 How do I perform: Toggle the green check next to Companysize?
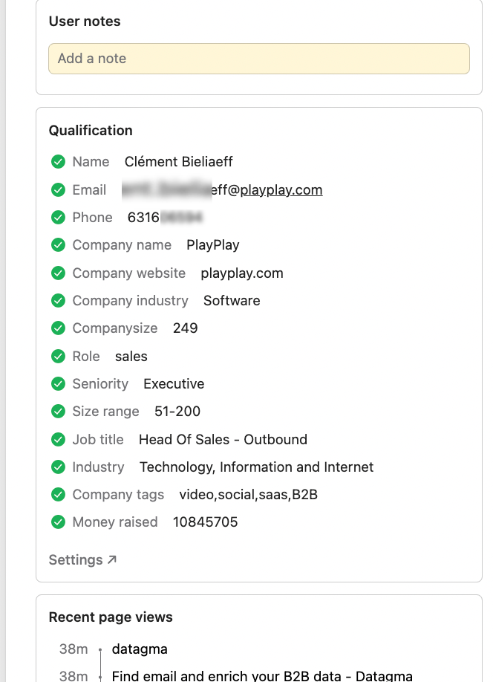tap(59, 328)
